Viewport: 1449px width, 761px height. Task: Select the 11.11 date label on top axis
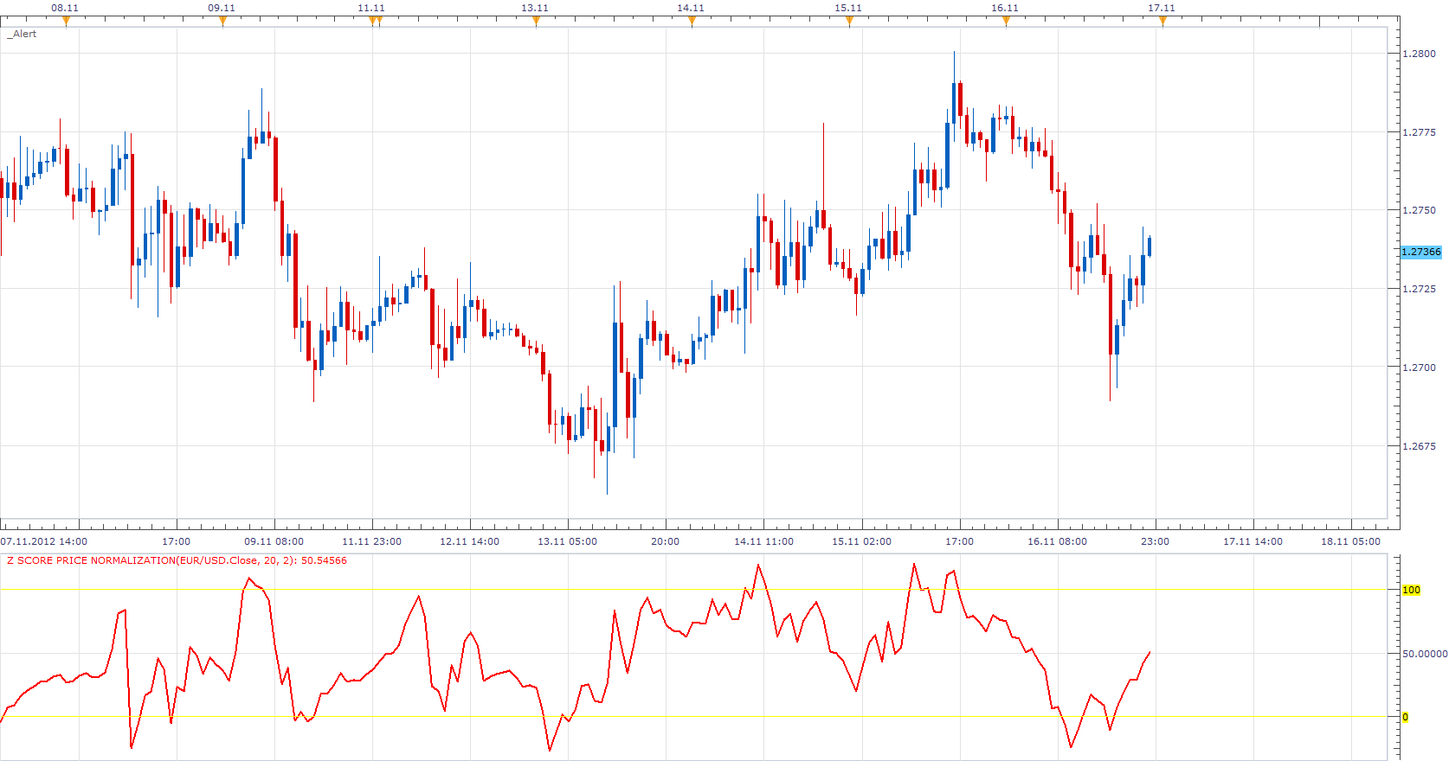click(371, 8)
